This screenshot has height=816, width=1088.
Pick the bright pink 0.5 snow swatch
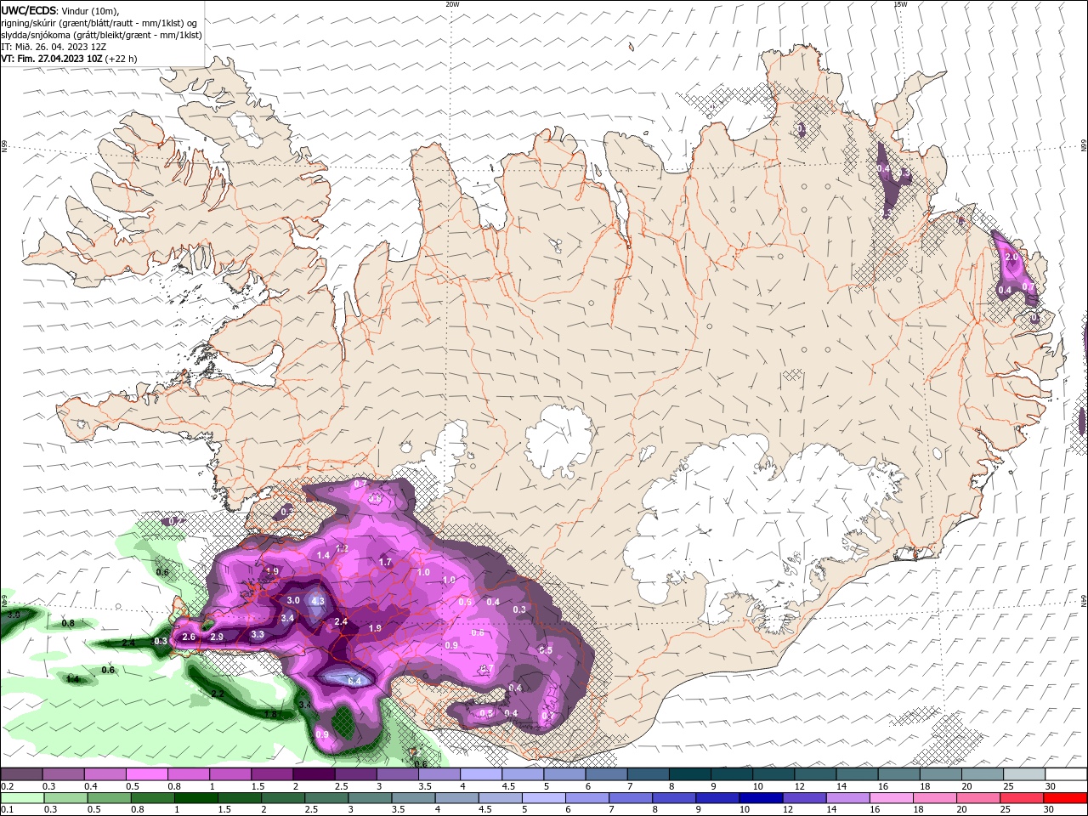pyautogui.click(x=147, y=774)
